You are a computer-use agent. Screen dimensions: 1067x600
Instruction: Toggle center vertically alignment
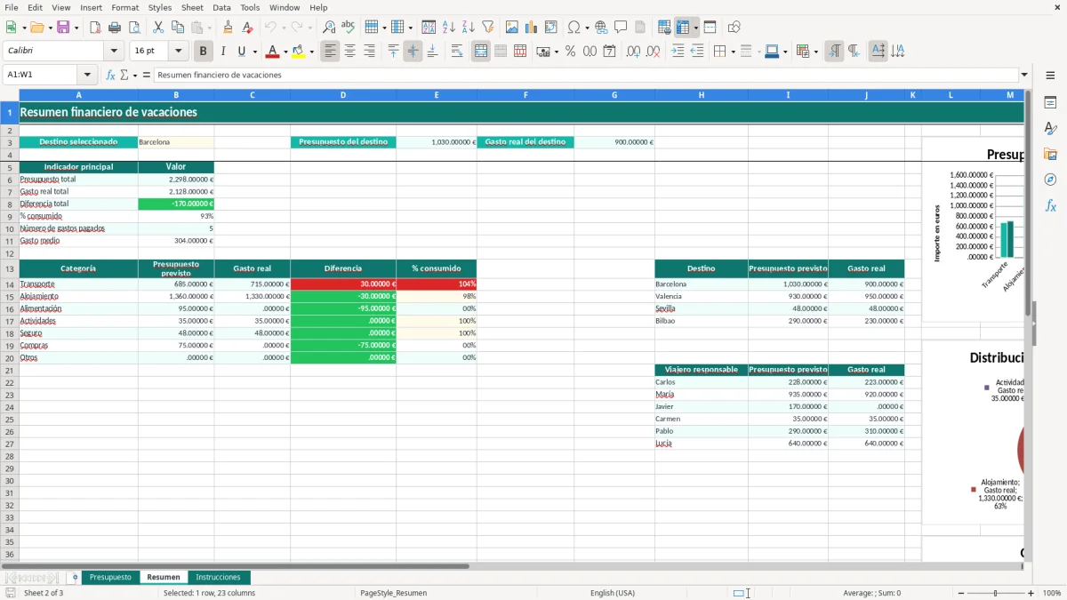click(x=413, y=52)
